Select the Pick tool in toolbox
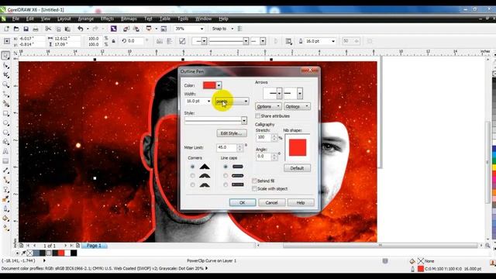 [5, 56]
